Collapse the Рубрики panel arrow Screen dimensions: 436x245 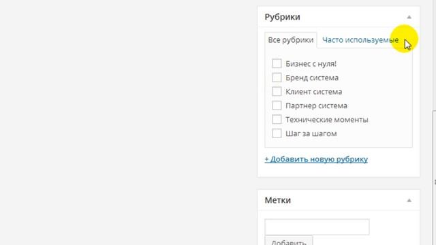pos(409,17)
